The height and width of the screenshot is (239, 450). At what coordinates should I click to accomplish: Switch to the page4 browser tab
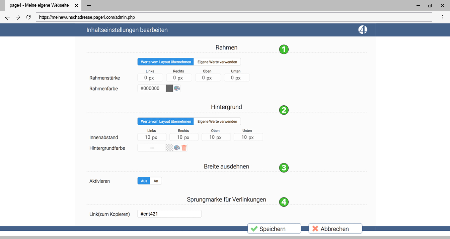point(40,5)
